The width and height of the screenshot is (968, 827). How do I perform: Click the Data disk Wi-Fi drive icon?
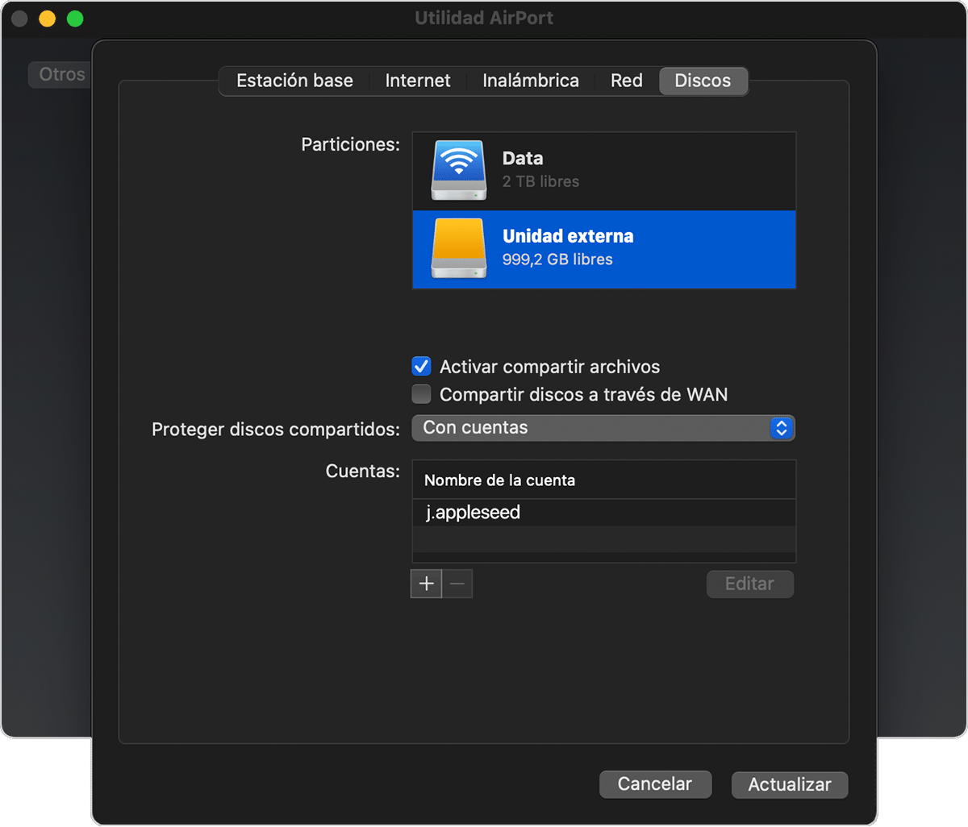[458, 170]
